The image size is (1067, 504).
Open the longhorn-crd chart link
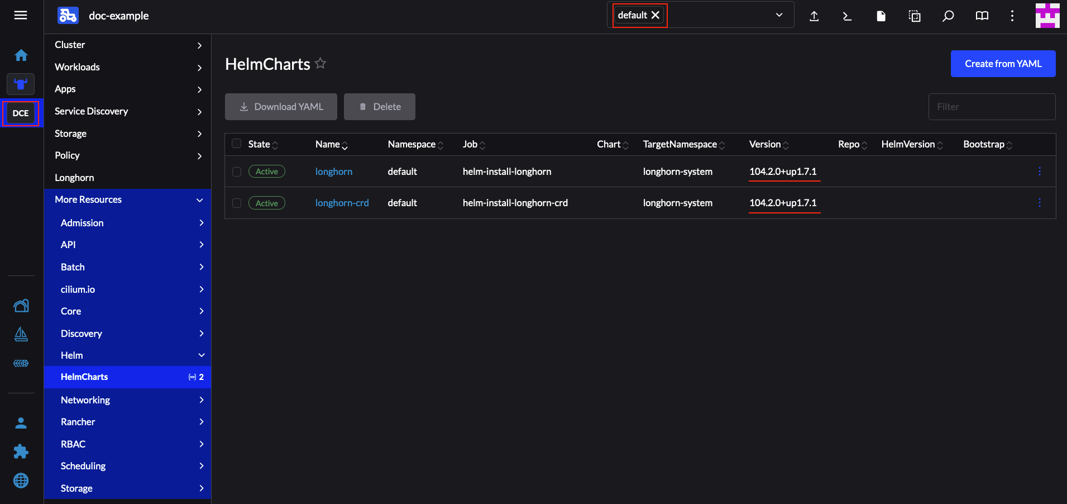(x=342, y=203)
